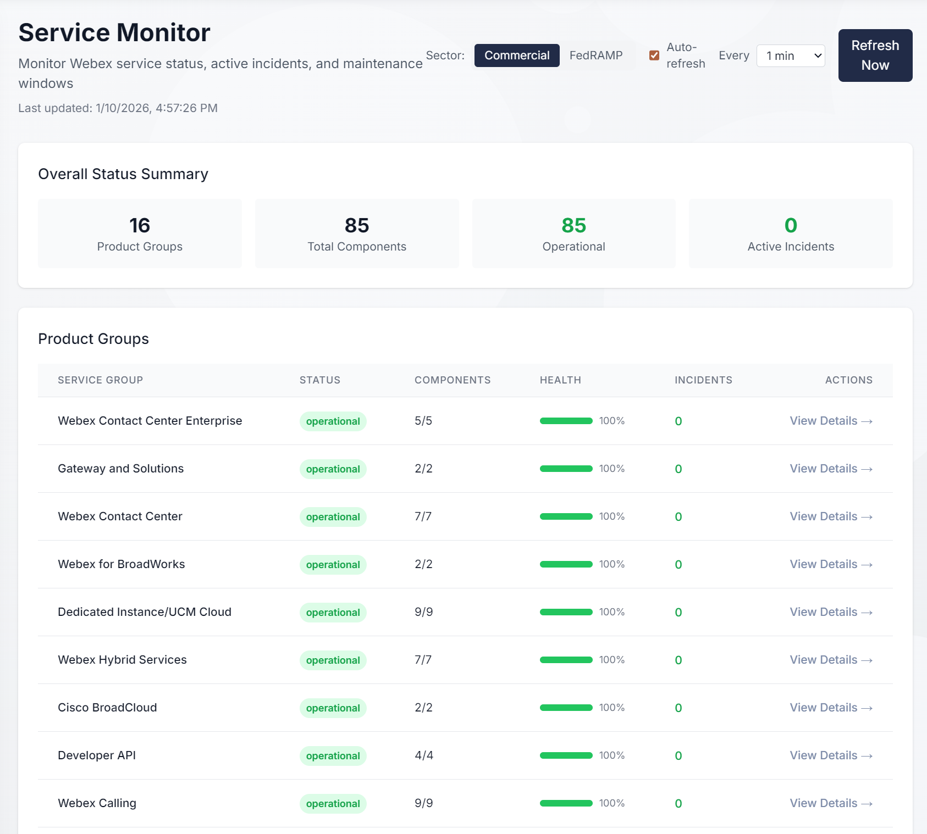Image resolution: width=927 pixels, height=834 pixels.
Task: Click the operational badge for Webex Contact Center
Action: (x=333, y=516)
